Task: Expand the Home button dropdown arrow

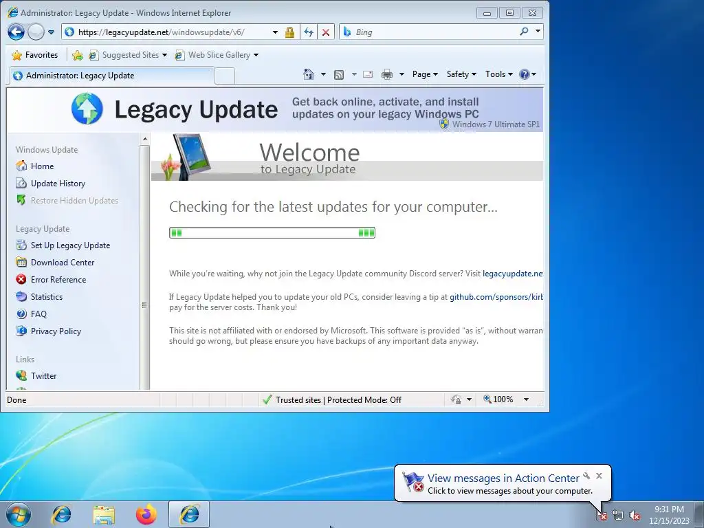Action: pyautogui.click(x=323, y=74)
